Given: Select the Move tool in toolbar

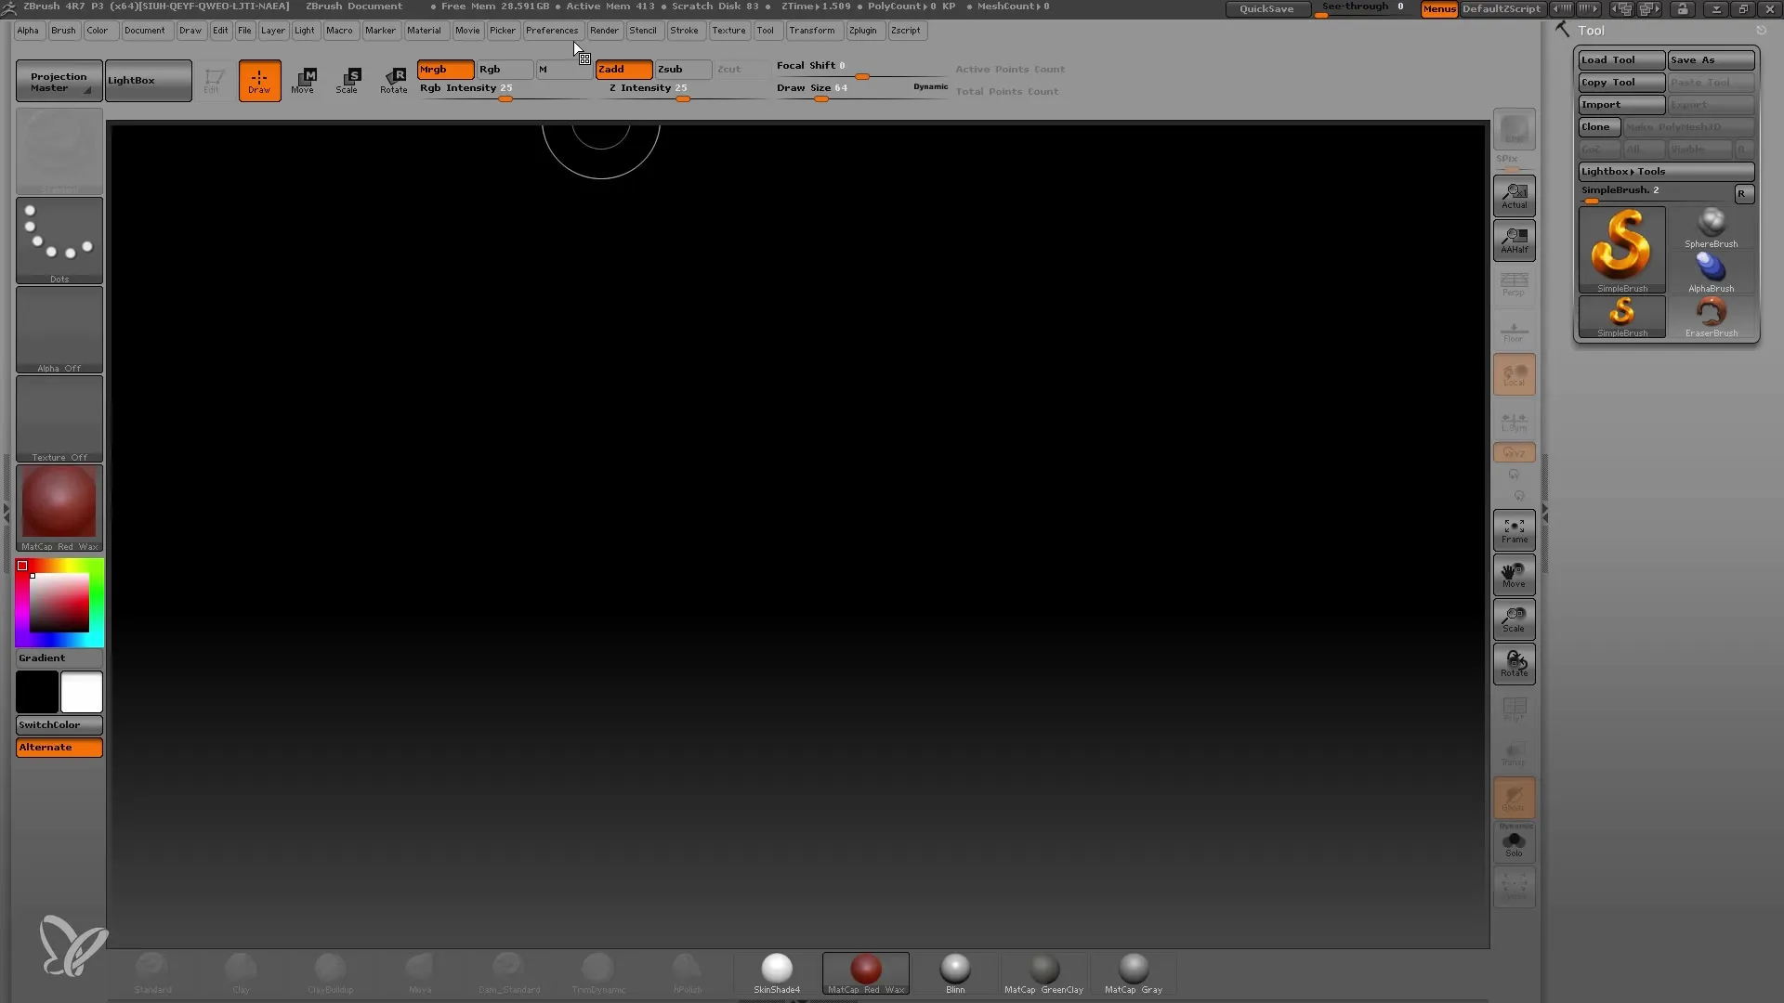Looking at the screenshot, I should [303, 78].
